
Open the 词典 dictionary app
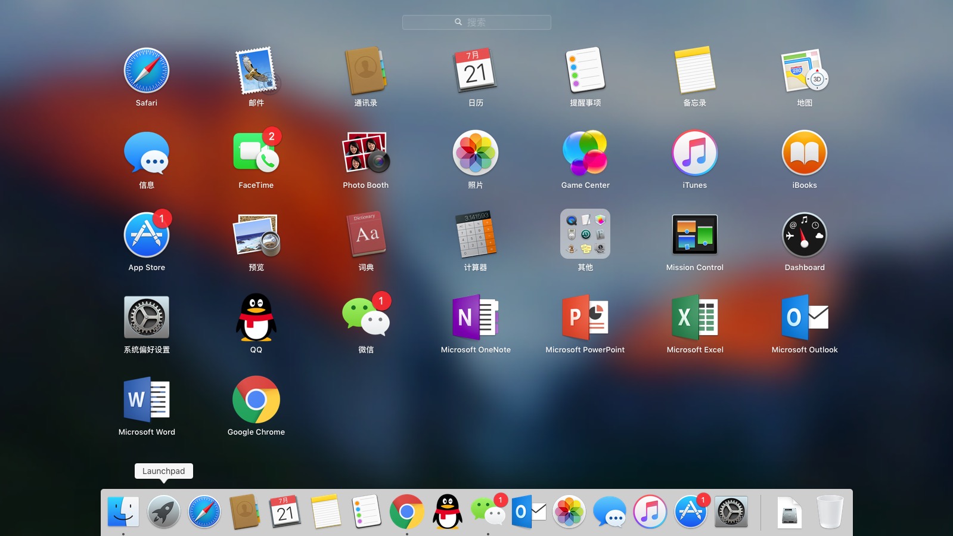[x=366, y=235]
